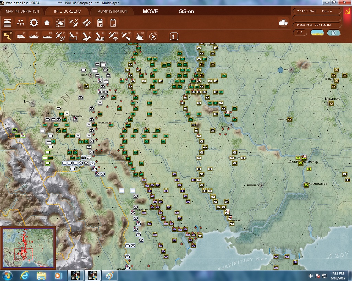Open the victory star screen
This screenshot has width=352, height=281.
(x=47, y=23)
